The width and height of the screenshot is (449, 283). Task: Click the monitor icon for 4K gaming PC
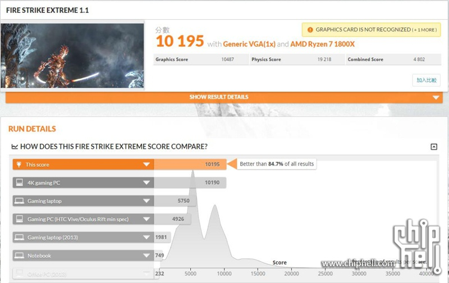pos(20,182)
